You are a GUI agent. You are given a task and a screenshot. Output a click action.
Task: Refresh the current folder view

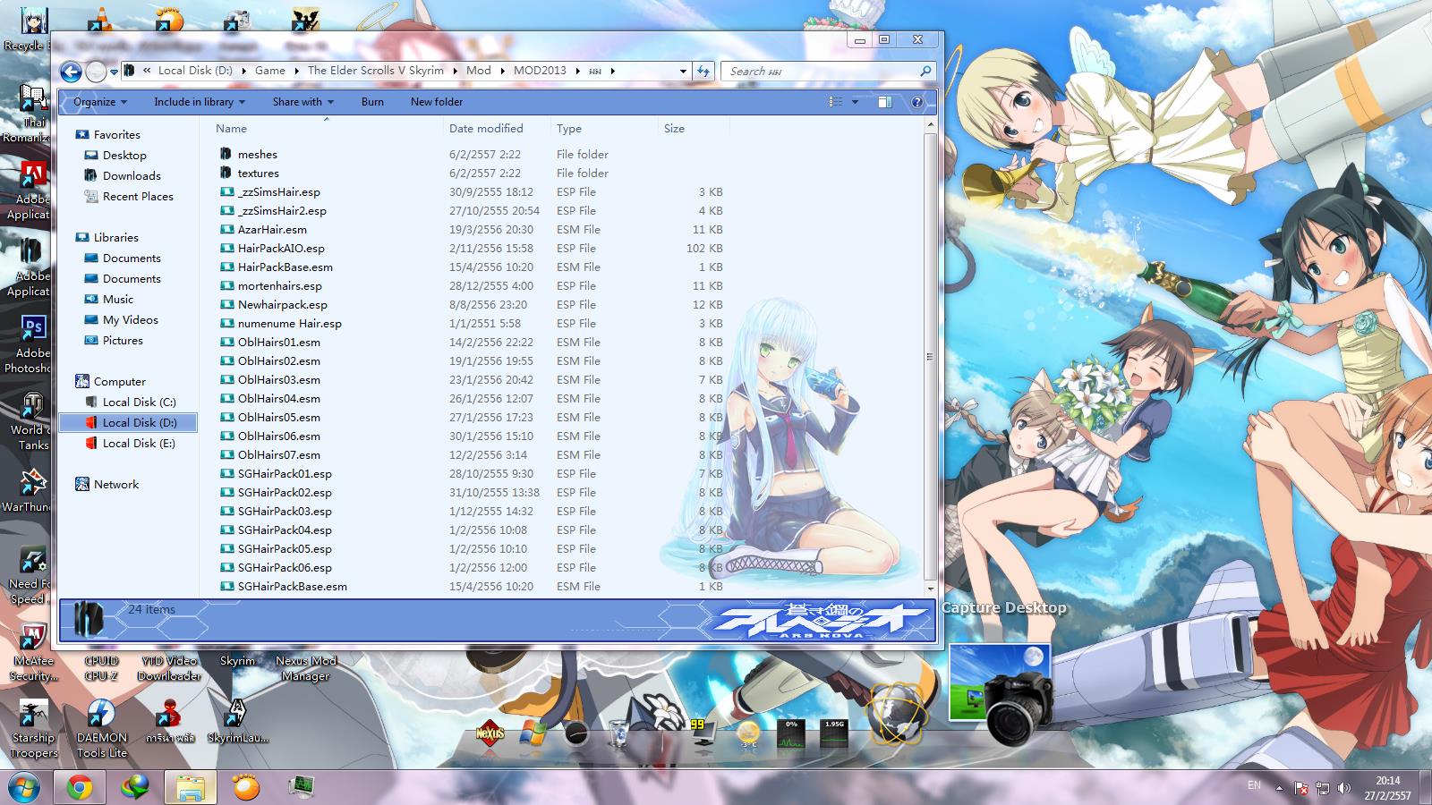(703, 71)
